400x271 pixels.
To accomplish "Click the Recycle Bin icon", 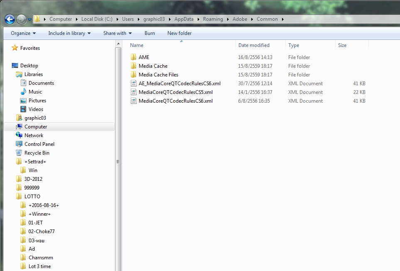I will coord(19,153).
